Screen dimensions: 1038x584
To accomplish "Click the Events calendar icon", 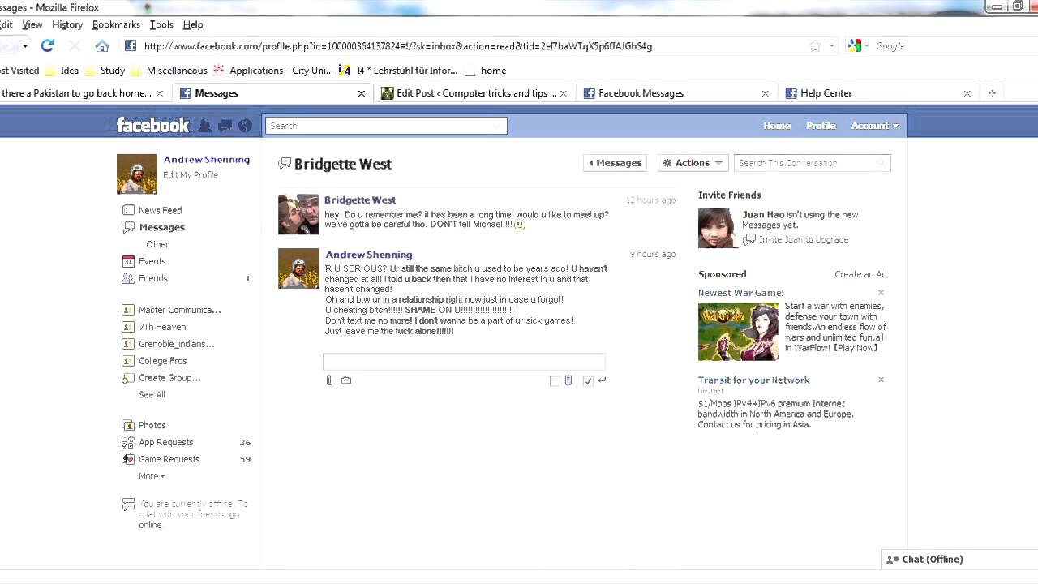I will pos(128,261).
